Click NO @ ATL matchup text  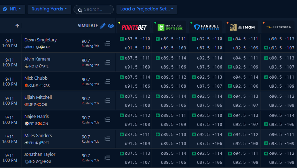pos(37,66)
